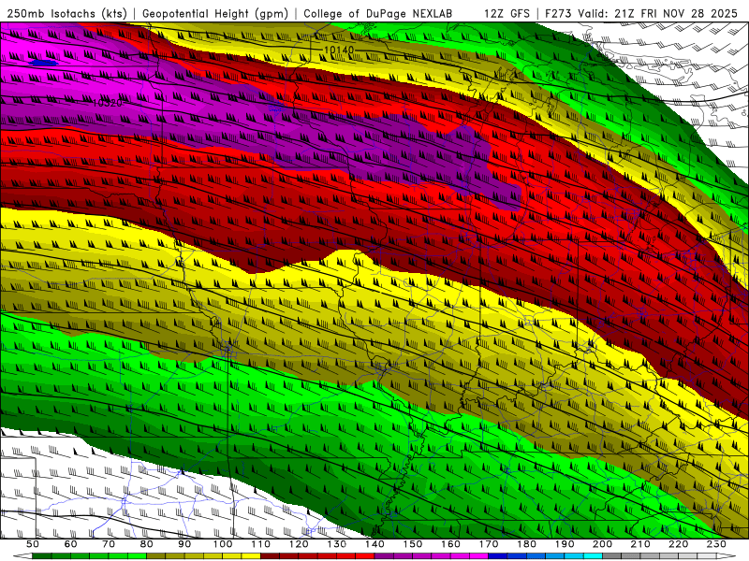Click the '140' value on the color scale
This screenshot has width=749, height=561.
(374, 544)
